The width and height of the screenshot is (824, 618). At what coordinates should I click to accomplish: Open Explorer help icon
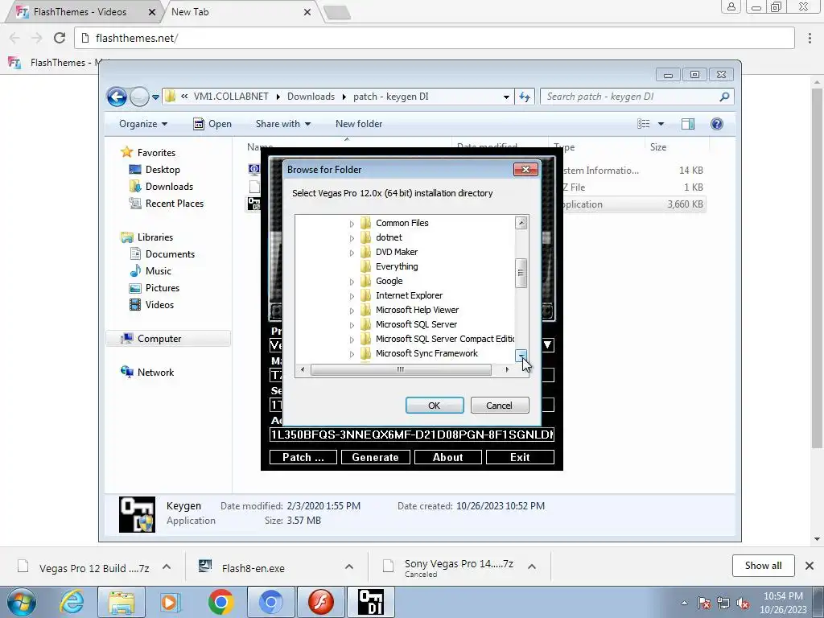[717, 124]
